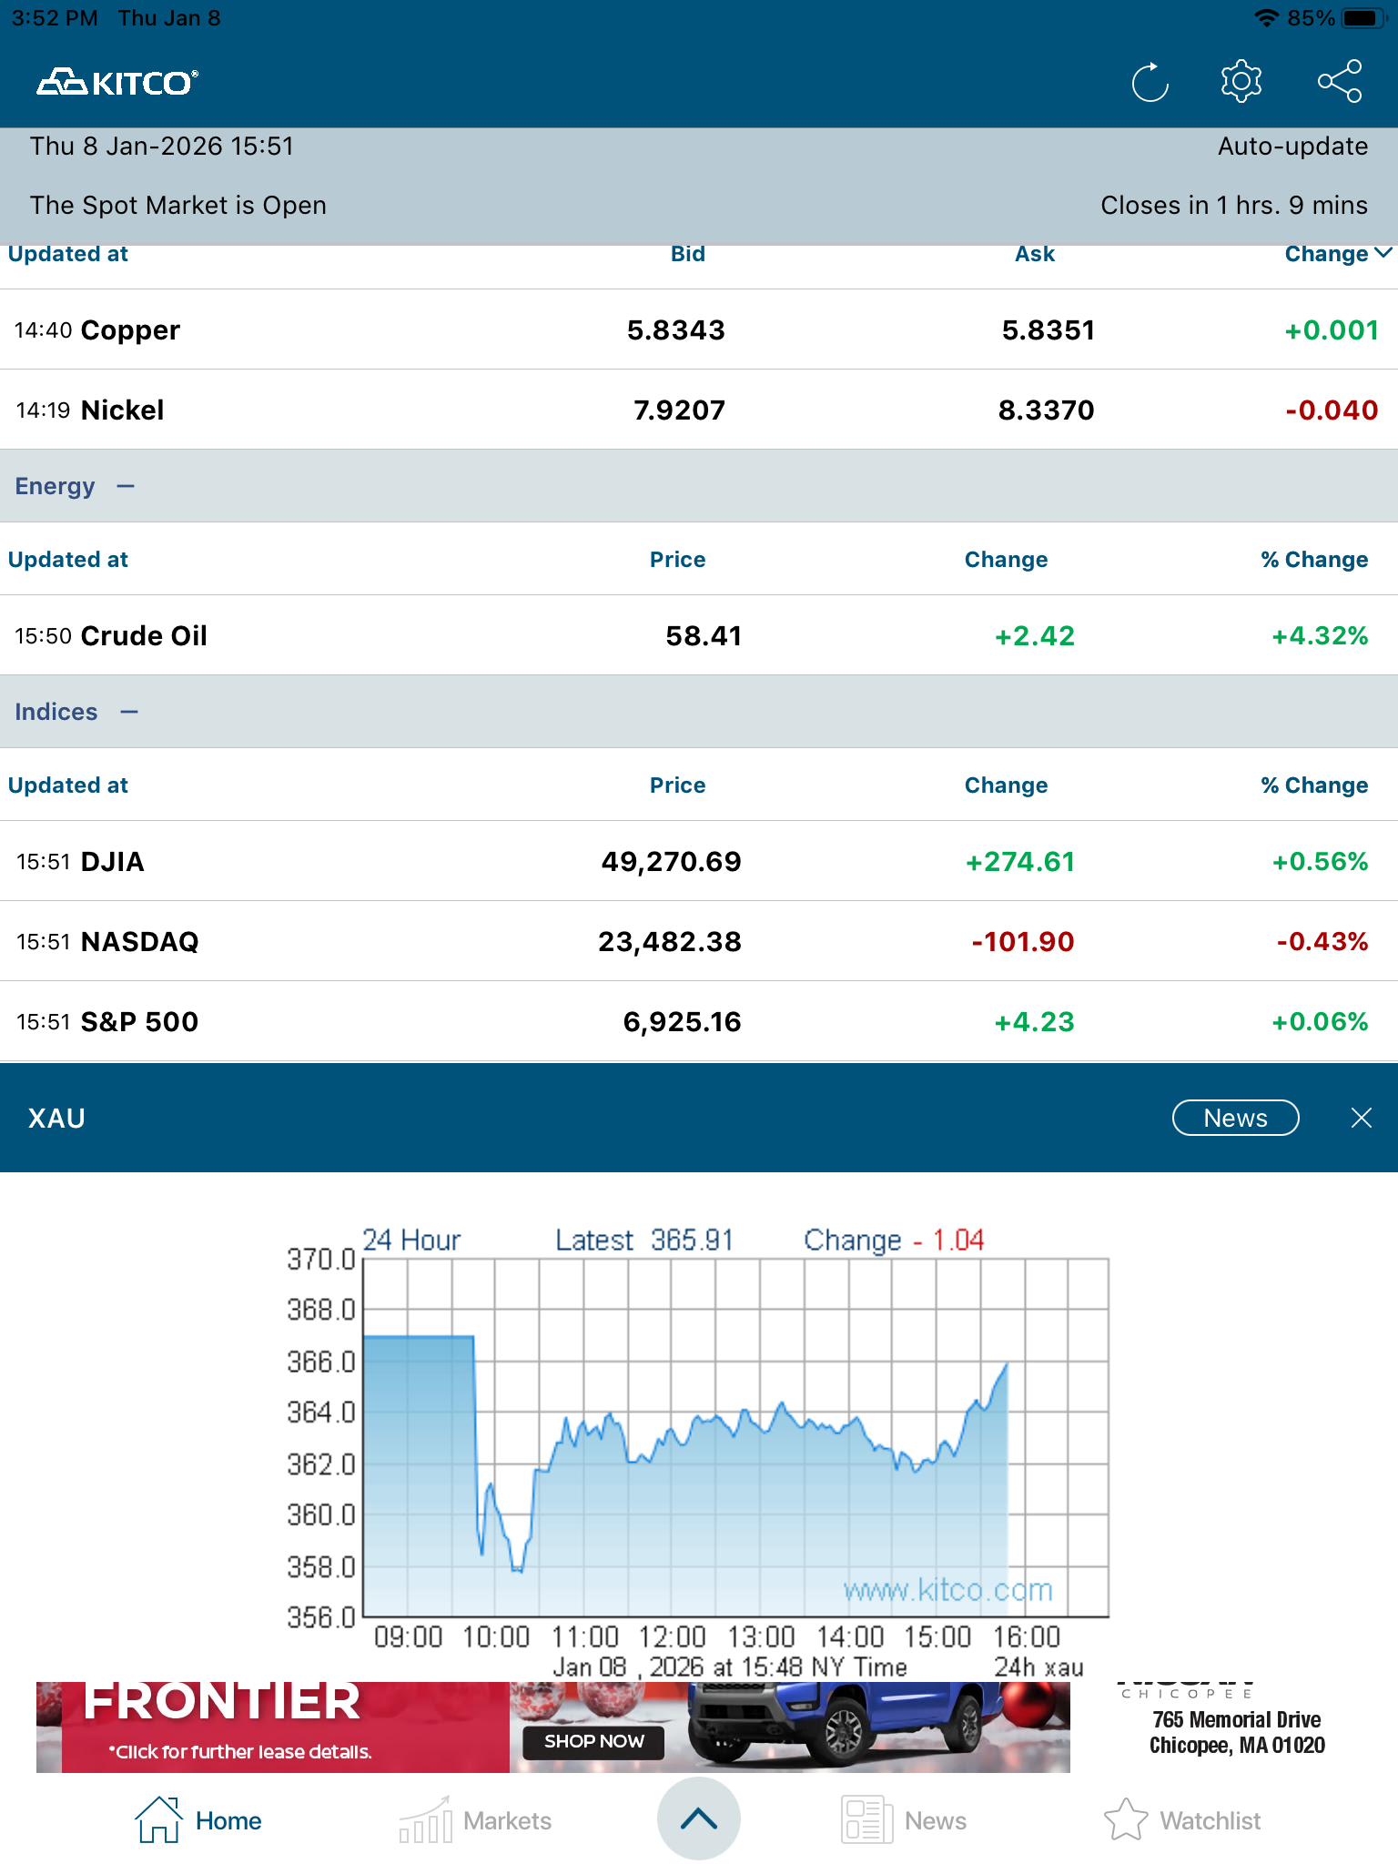
Task: Tap the Auto-update label
Action: coord(1292,147)
